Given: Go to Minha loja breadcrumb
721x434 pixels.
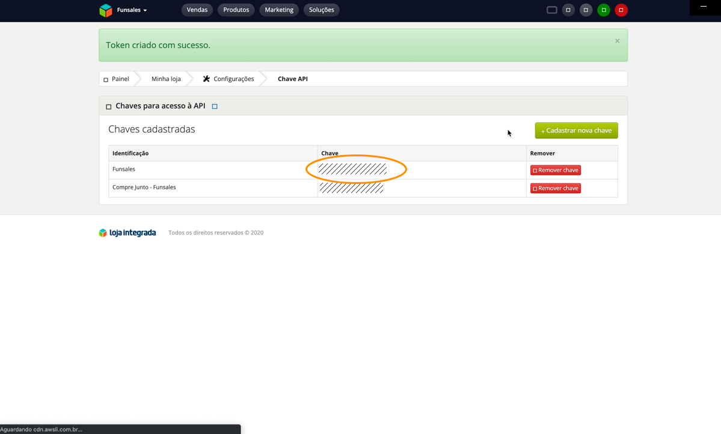Looking at the screenshot, I should tap(166, 79).
